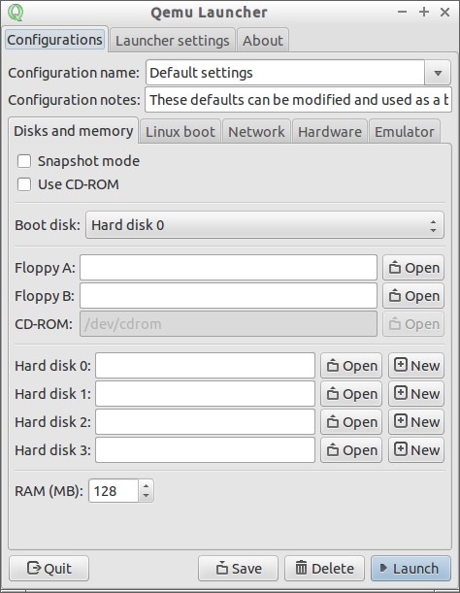Open image file for Hard disk 2
The width and height of the screenshot is (460, 593).
351,422
